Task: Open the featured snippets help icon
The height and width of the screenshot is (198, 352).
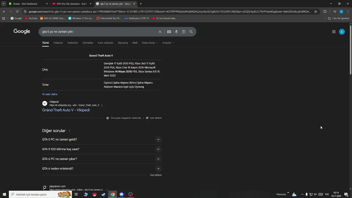Action: (x=108, y=118)
